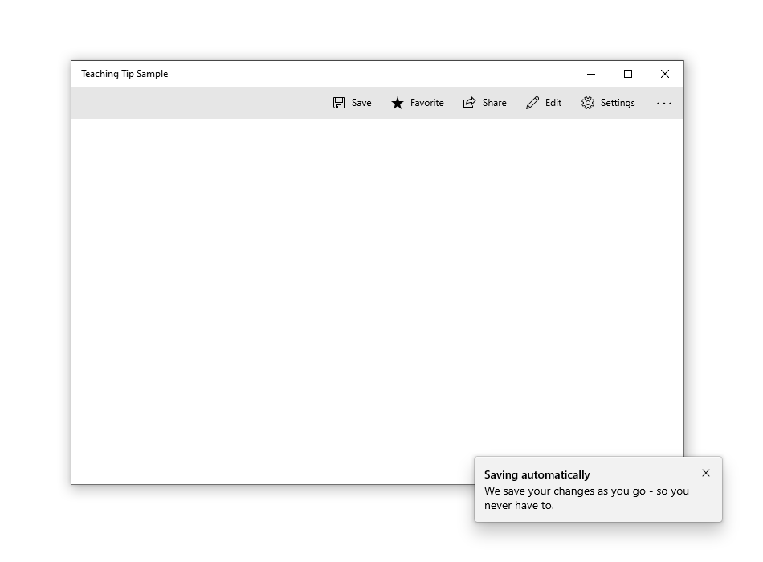The width and height of the screenshot is (763, 562).
Task: Click the Share command label
Action: tap(492, 102)
